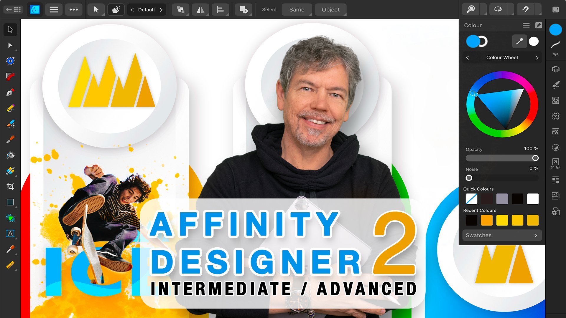Click the Same selection button

[x=297, y=10]
